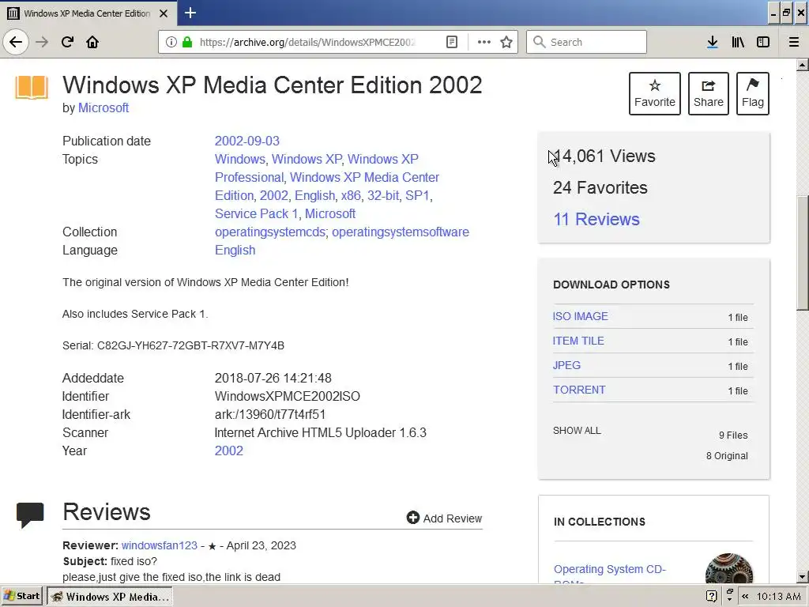This screenshot has height=607, width=809.
Task: Click the scrollbar down arrow
Action: point(803,577)
